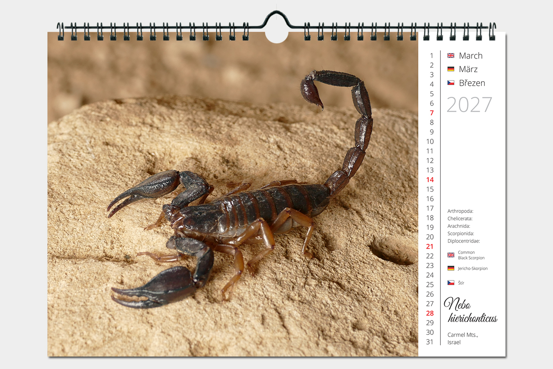
Task: Click the March month label
Action: [x=471, y=55]
